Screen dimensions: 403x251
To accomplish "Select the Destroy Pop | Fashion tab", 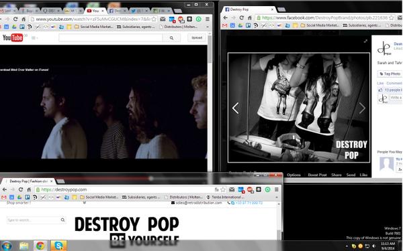I will [x=28, y=181].
